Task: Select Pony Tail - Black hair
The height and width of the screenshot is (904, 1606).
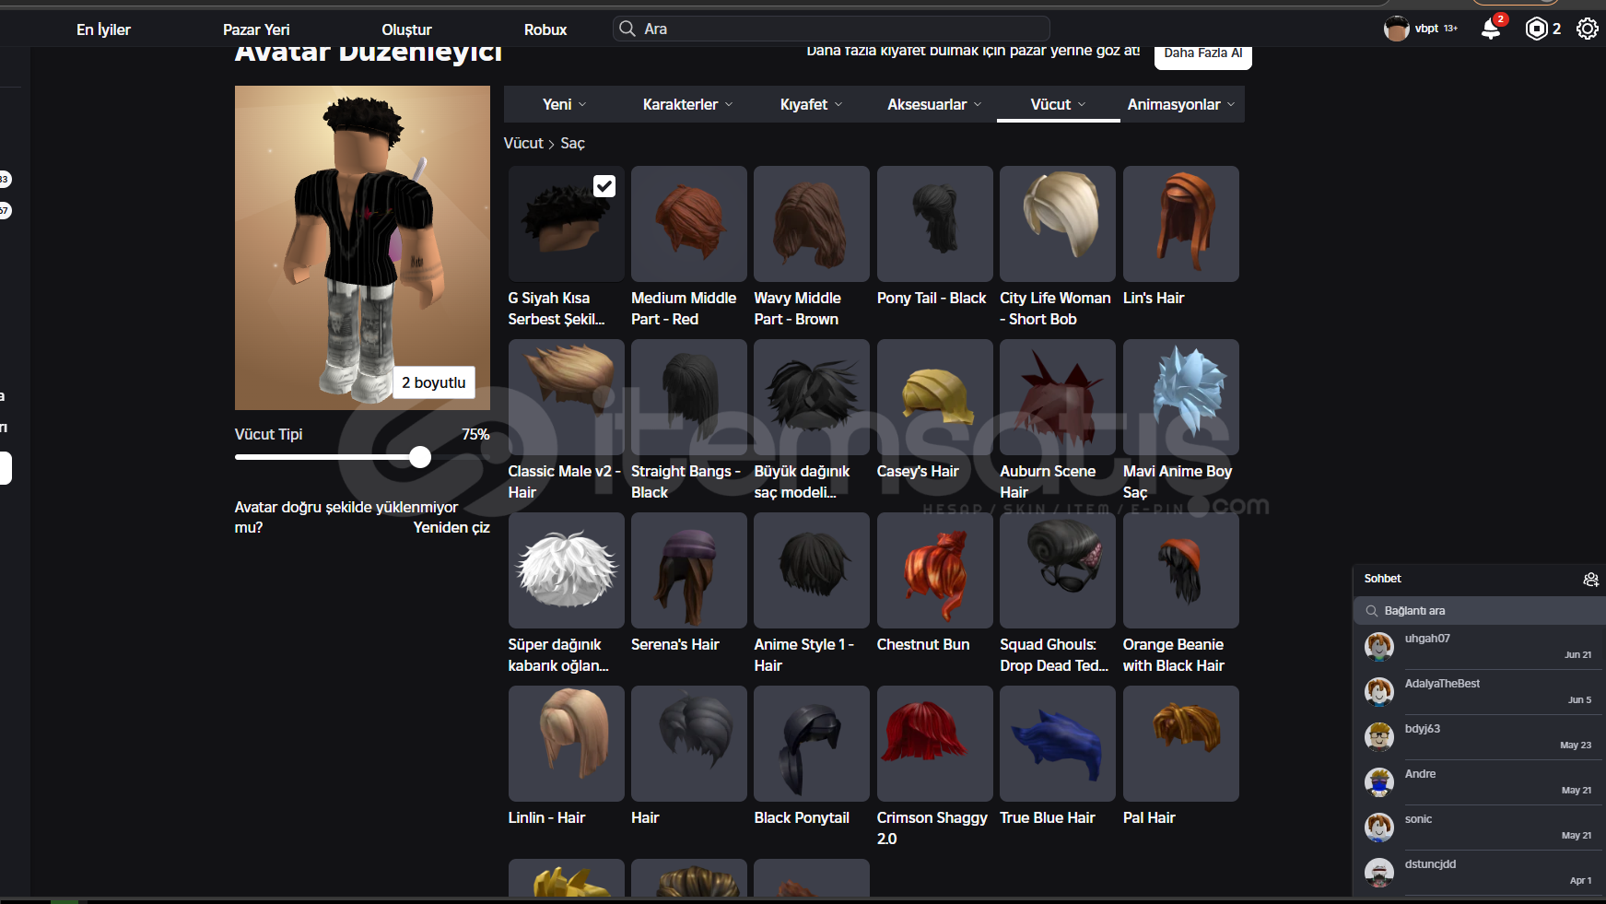Action: coord(935,224)
